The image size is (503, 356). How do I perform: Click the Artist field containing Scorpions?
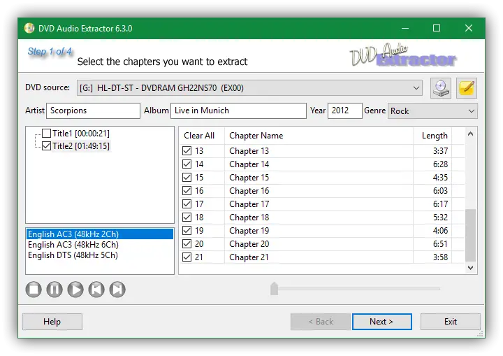tap(93, 111)
